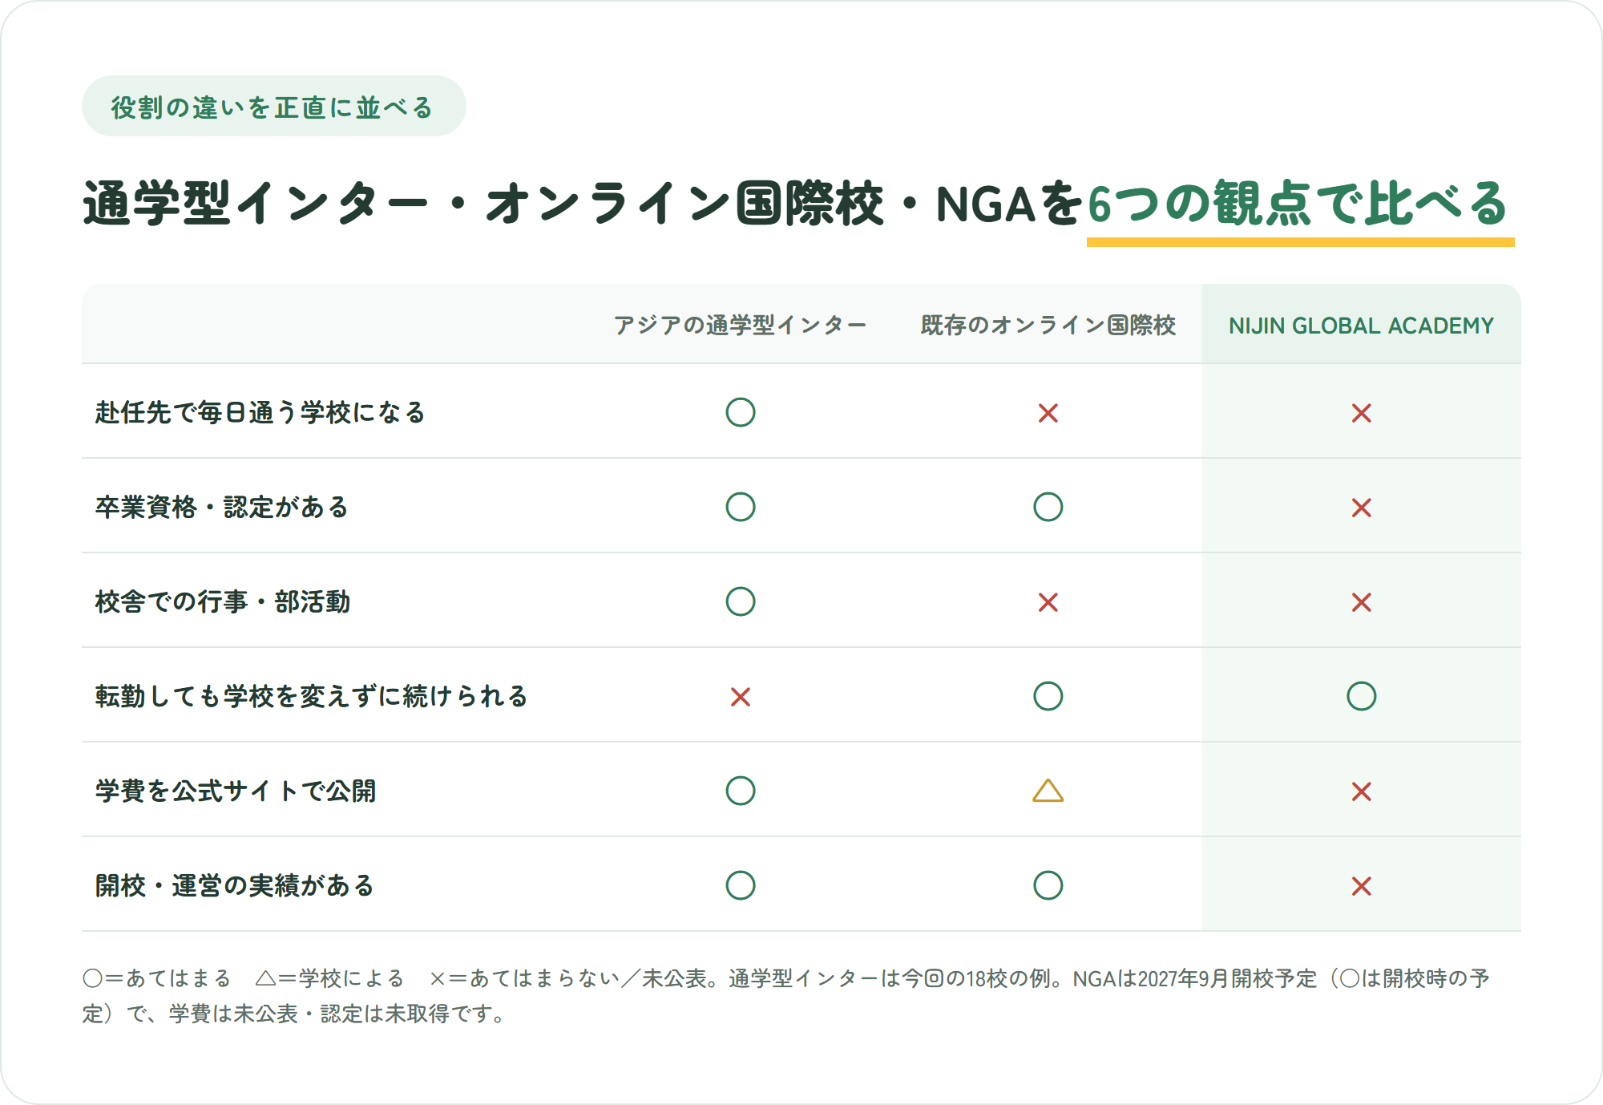Click the row label 校舎での行事・部活動
1603x1105 pixels.
click(x=223, y=601)
